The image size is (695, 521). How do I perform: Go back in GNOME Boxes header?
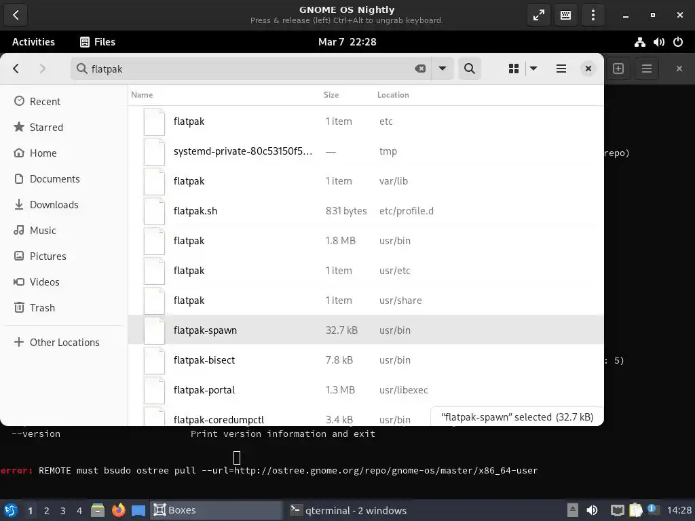[x=16, y=15]
